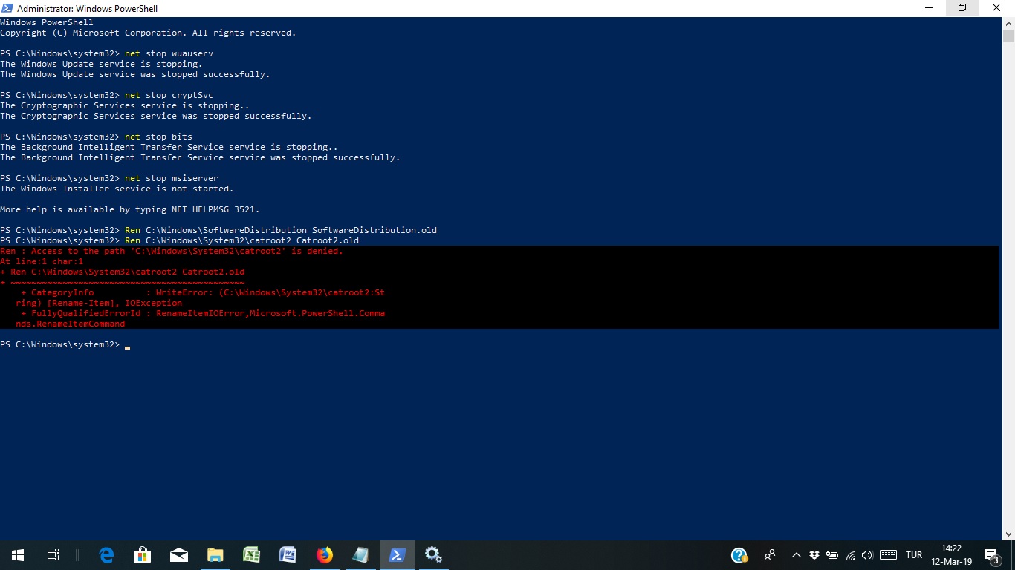Launch Microsoft Edge from the taskbar
The height and width of the screenshot is (570, 1015).
(107, 555)
